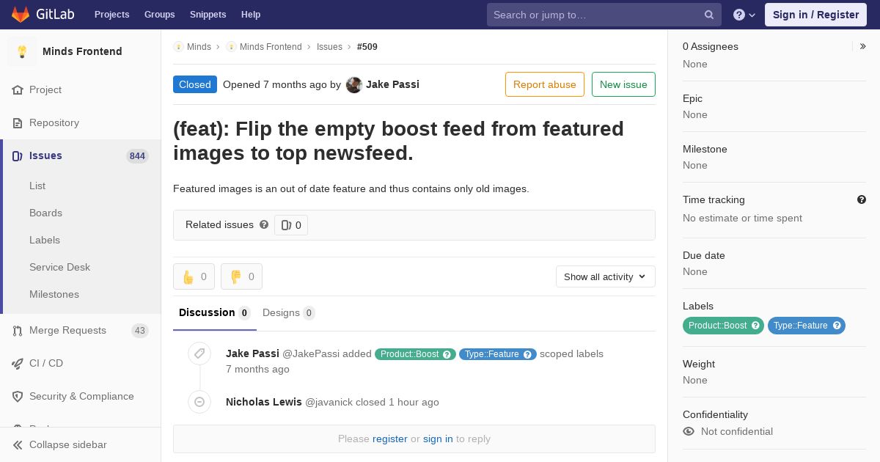
Task: Collapse the right sidebar with double-chevron
Action: [863, 46]
